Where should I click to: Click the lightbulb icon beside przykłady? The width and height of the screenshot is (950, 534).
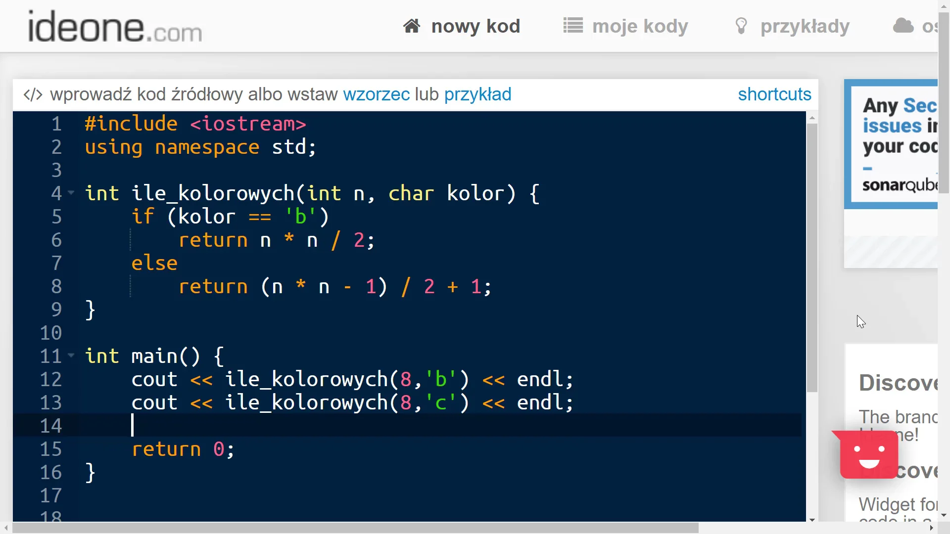[x=741, y=26]
